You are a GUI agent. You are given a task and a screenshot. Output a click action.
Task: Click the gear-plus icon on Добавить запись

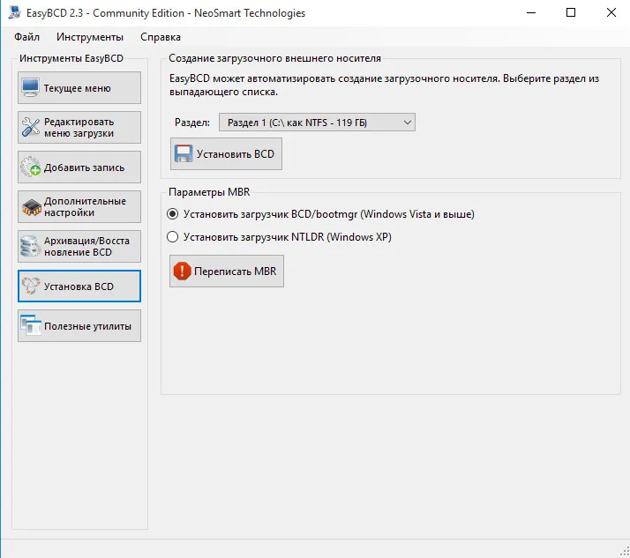[31, 167]
